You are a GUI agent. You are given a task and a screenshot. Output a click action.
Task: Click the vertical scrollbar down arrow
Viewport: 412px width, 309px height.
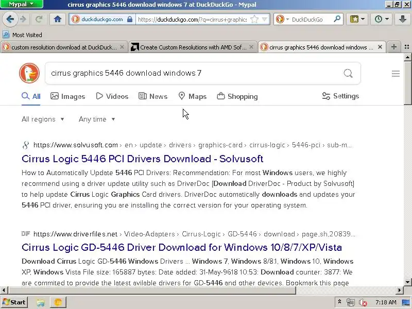pos(407,282)
